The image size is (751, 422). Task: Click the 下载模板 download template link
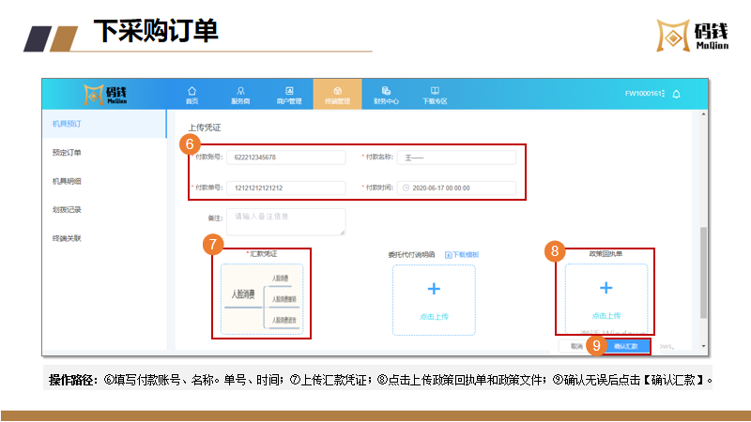point(462,254)
